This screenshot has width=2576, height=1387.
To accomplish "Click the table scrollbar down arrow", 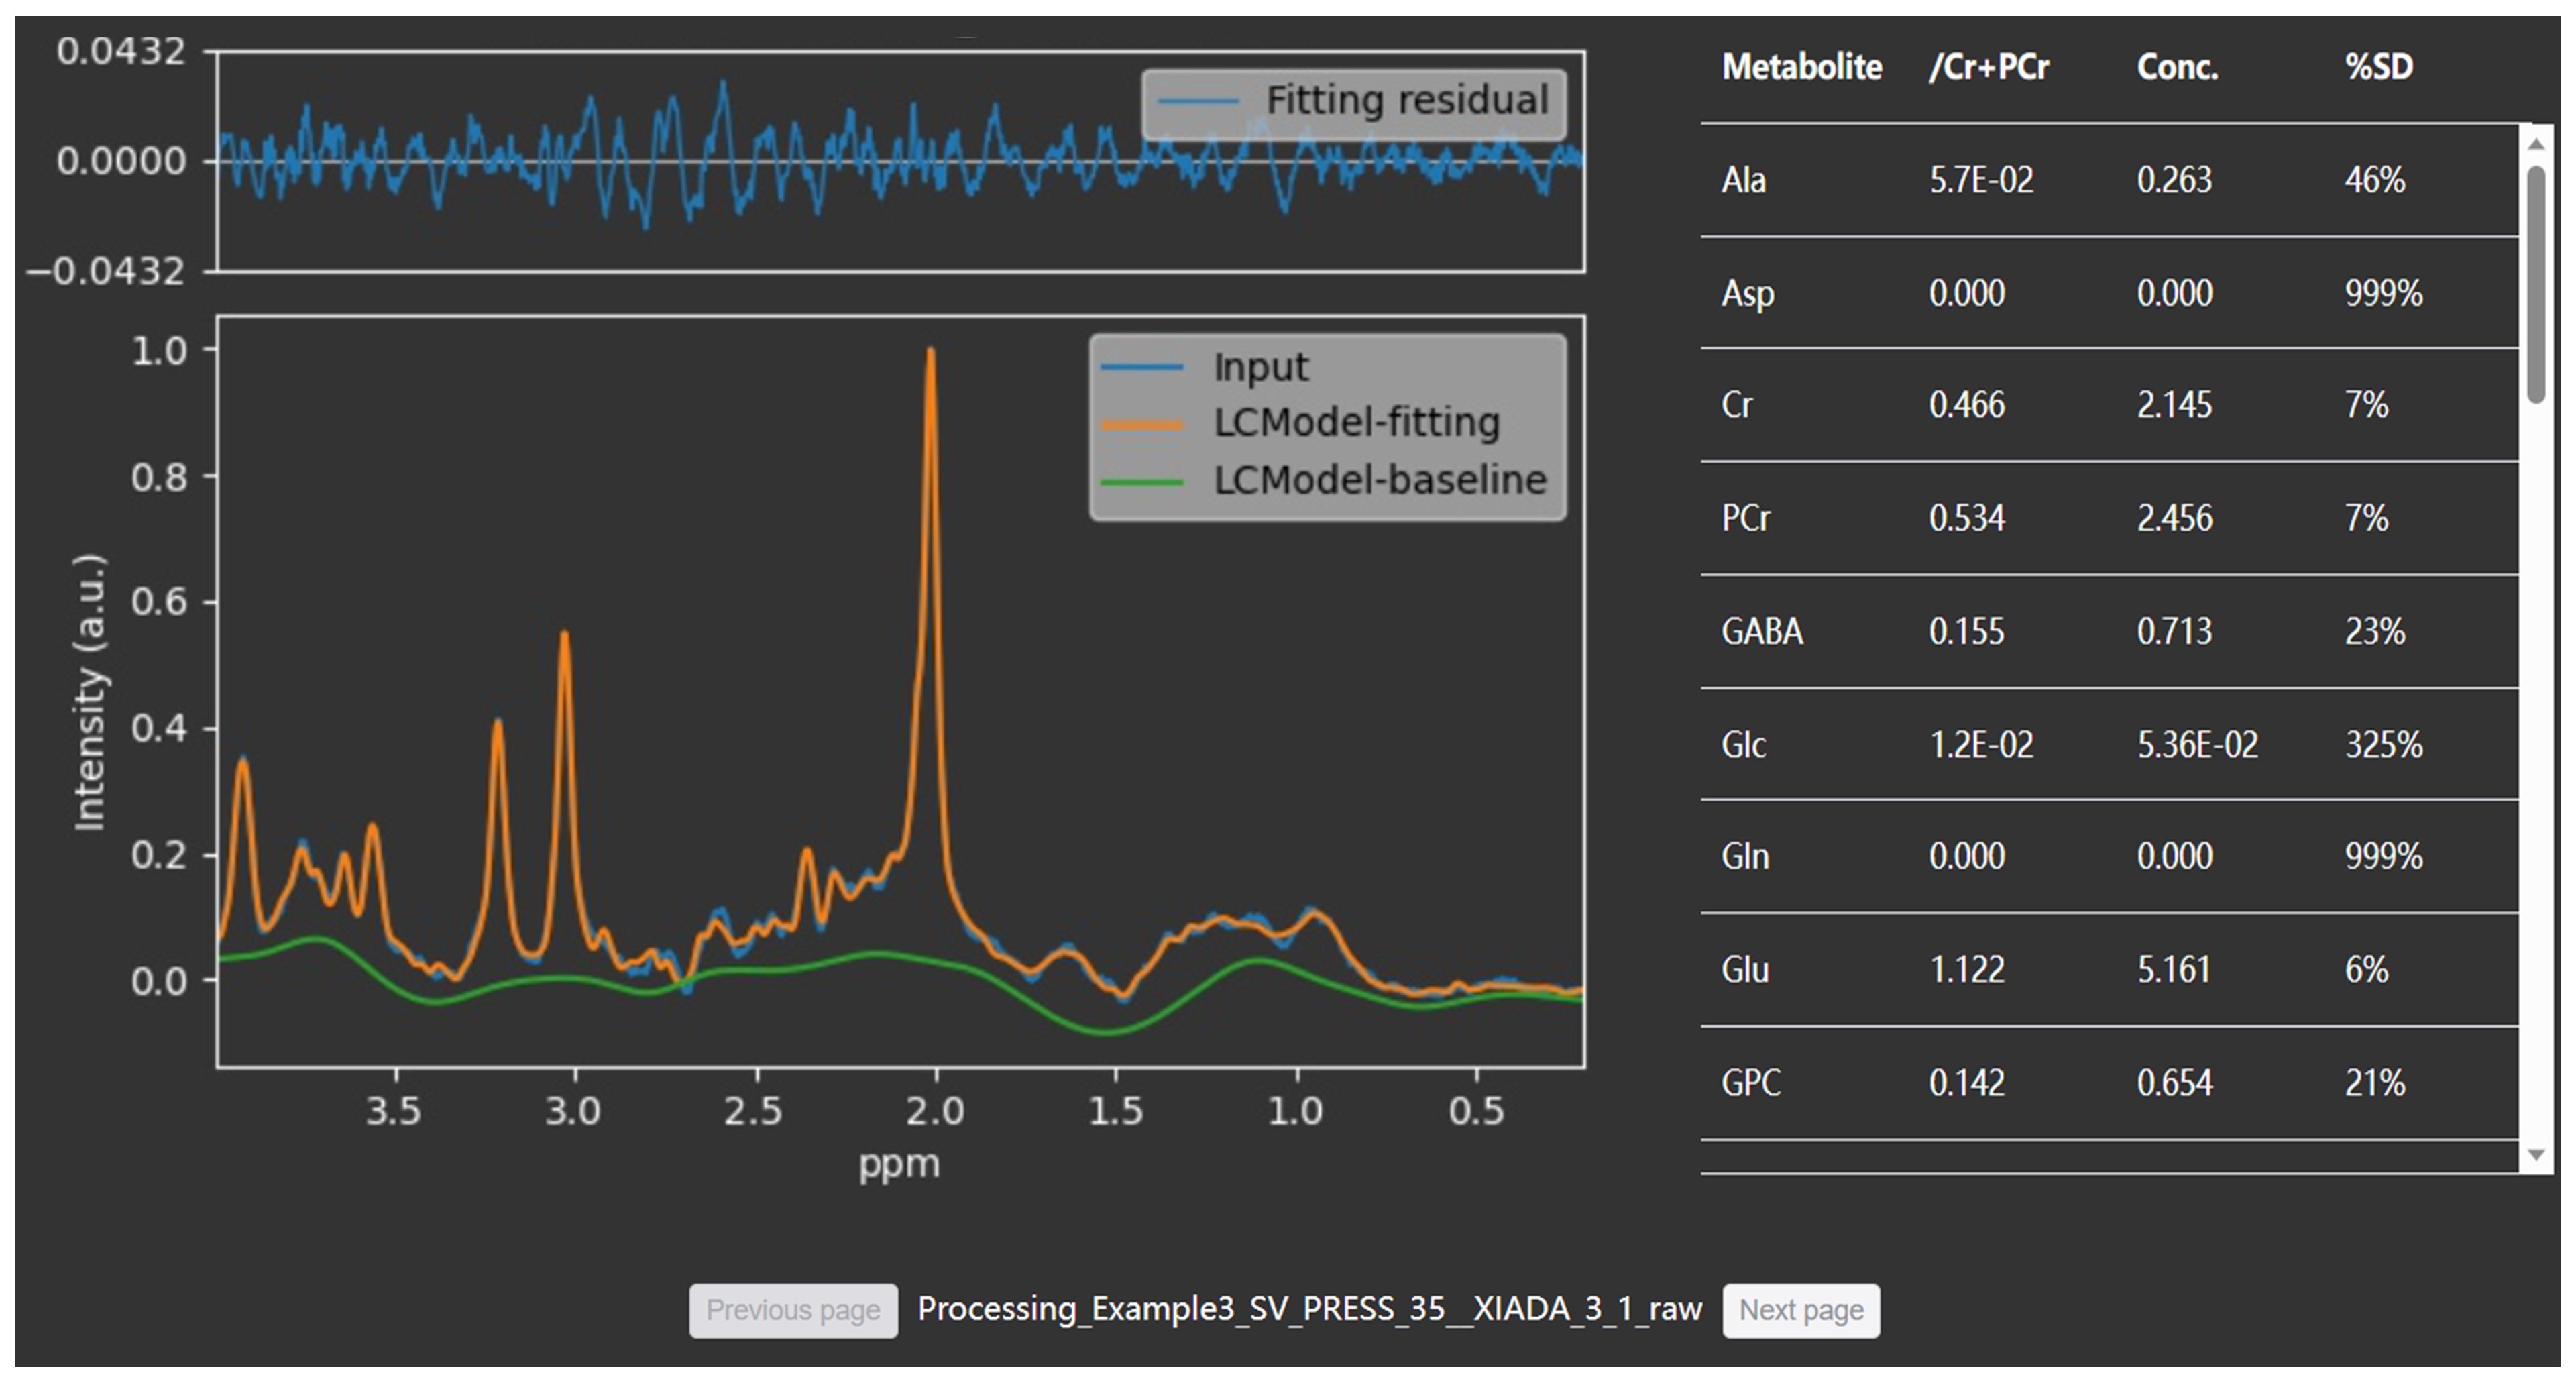I will click(2536, 1155).
